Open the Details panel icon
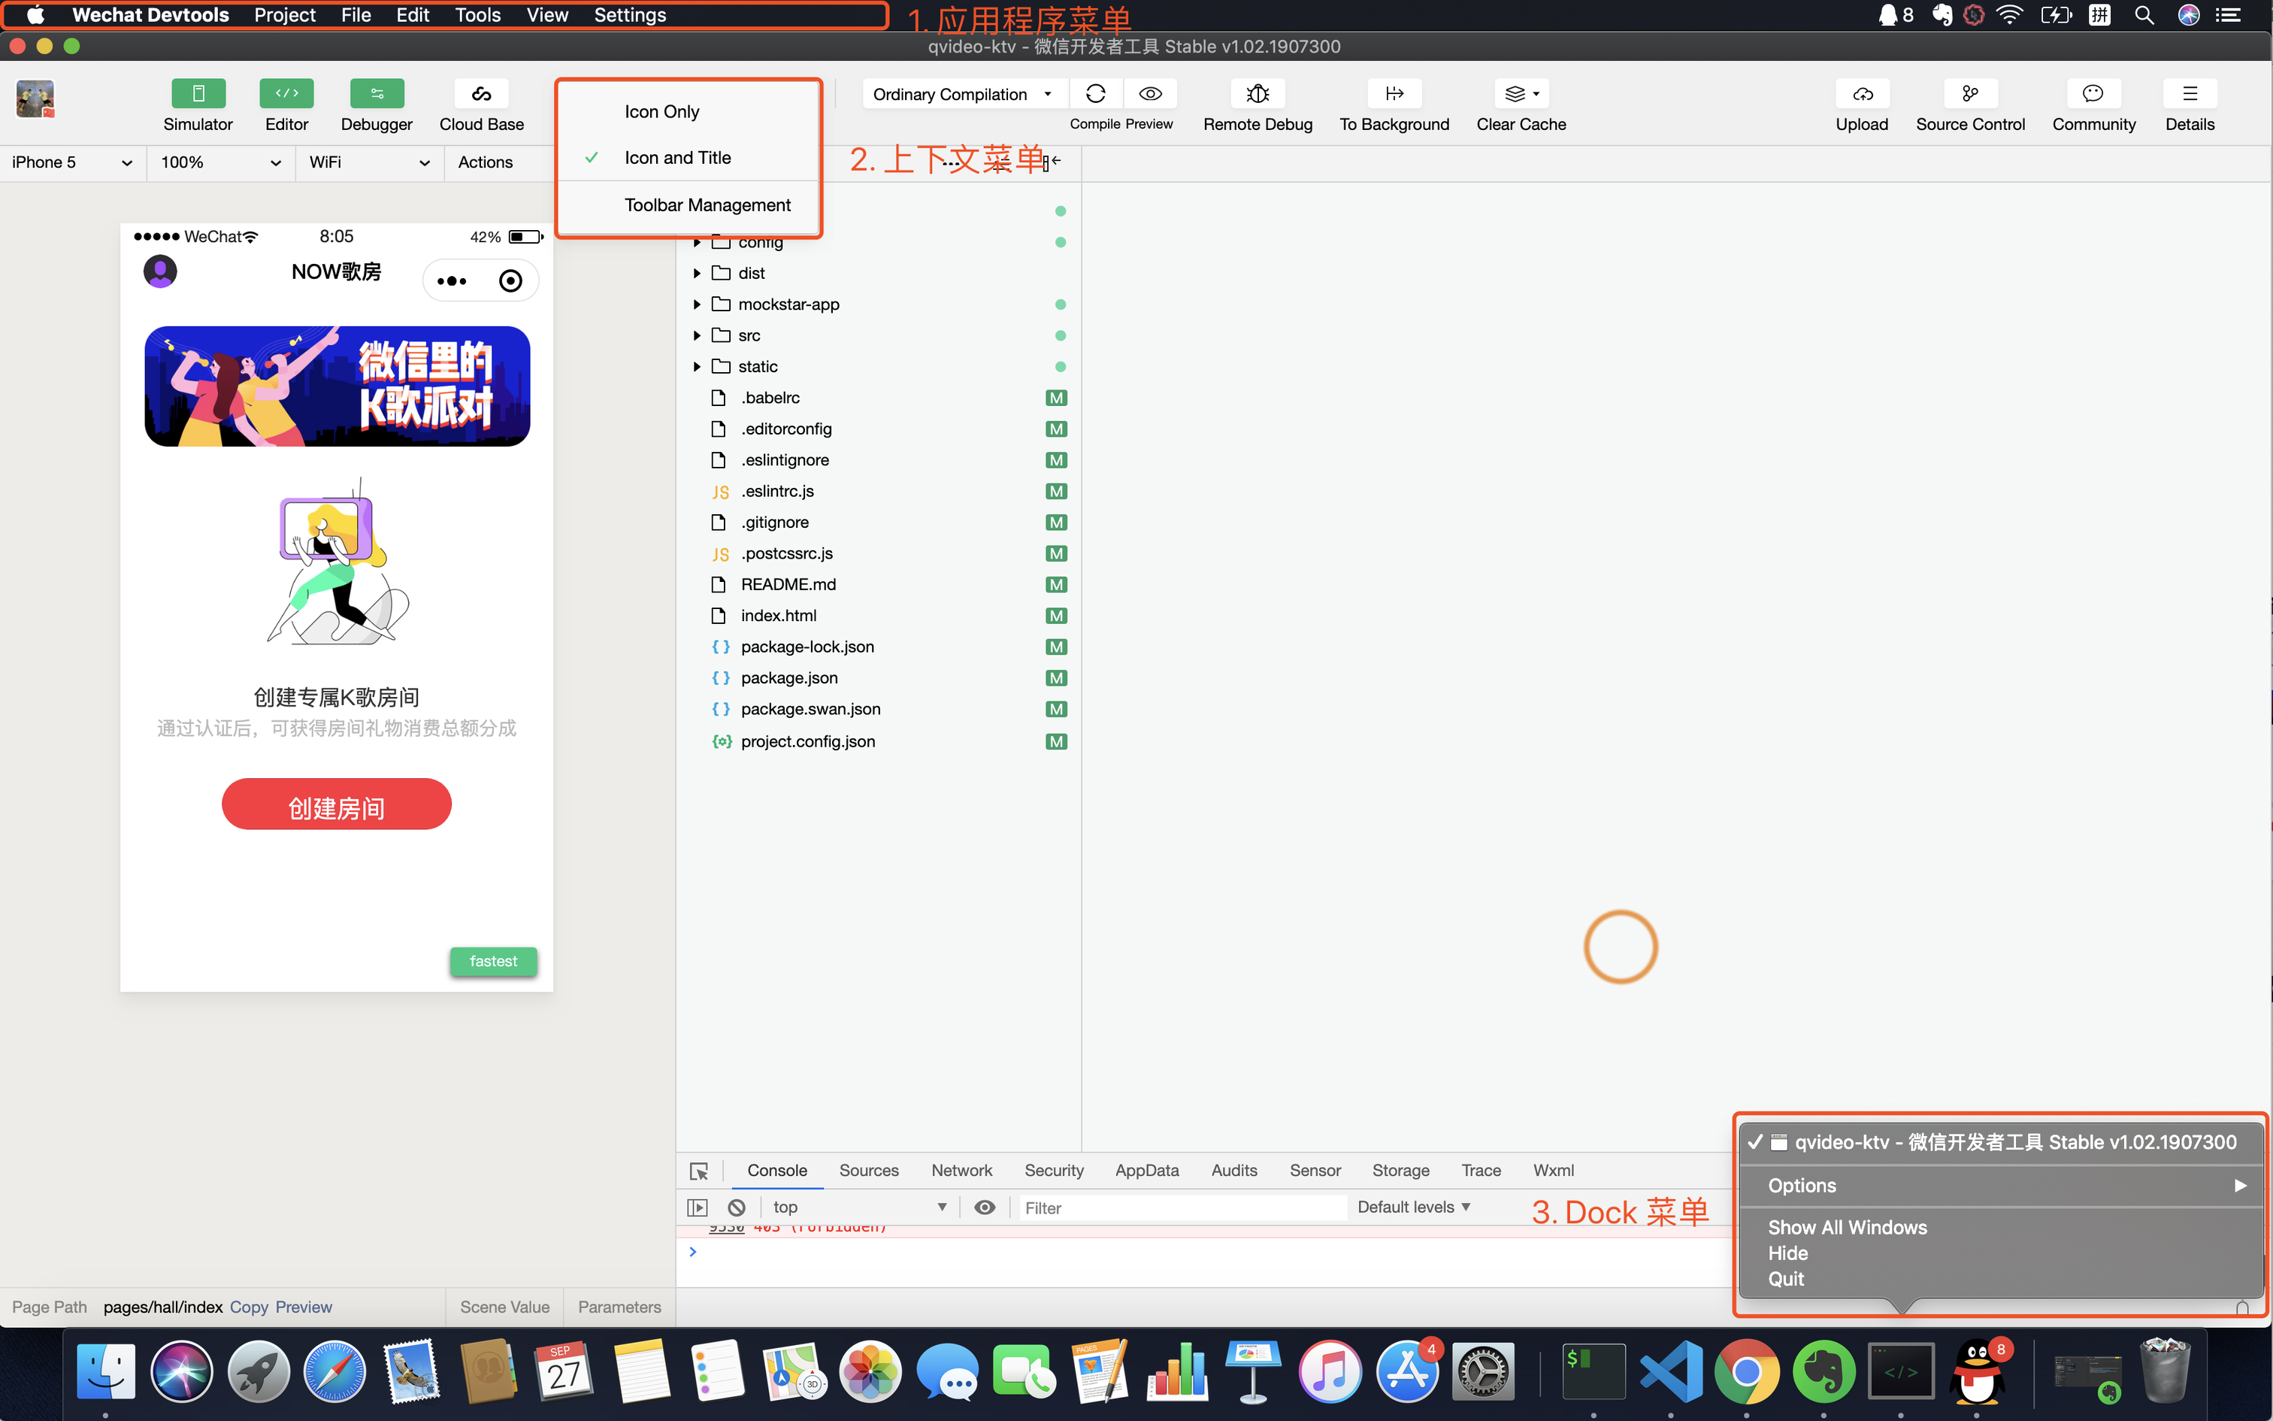The image size is (2273, 1421). coord(2190,94)
